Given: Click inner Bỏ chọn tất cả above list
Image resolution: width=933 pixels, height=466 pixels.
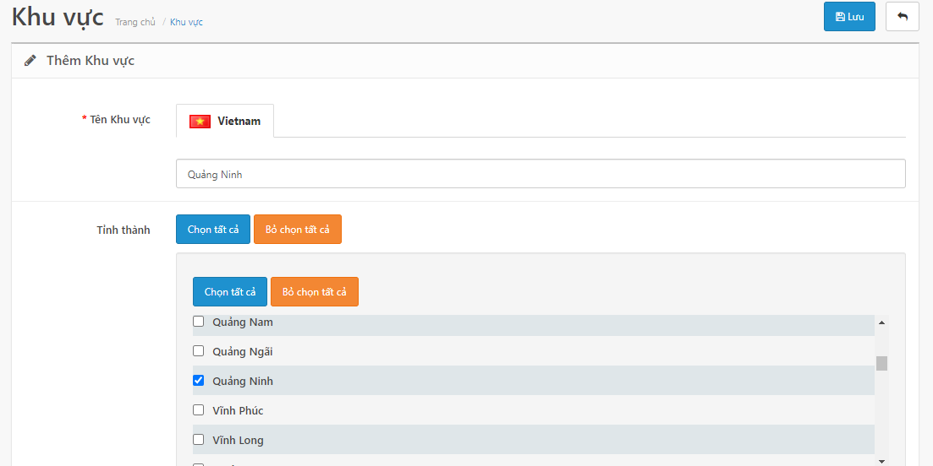Looking at the screenshot, I should 314,291.
